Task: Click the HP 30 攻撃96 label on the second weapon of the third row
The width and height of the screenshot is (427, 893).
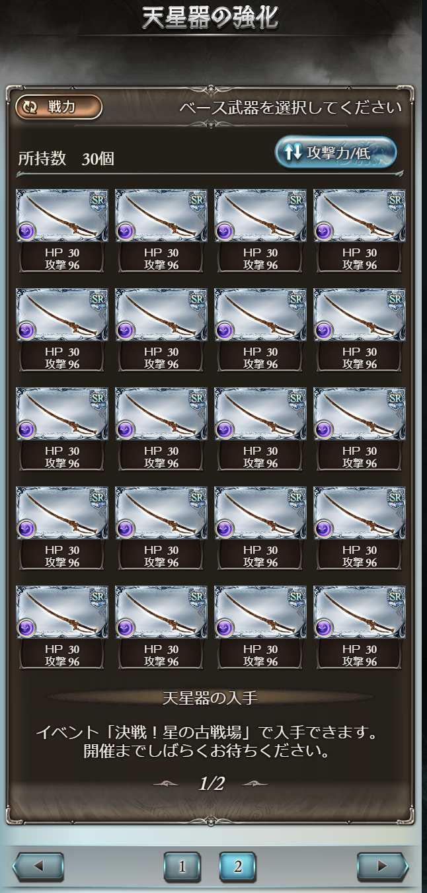Action: [x=161, y=457]
